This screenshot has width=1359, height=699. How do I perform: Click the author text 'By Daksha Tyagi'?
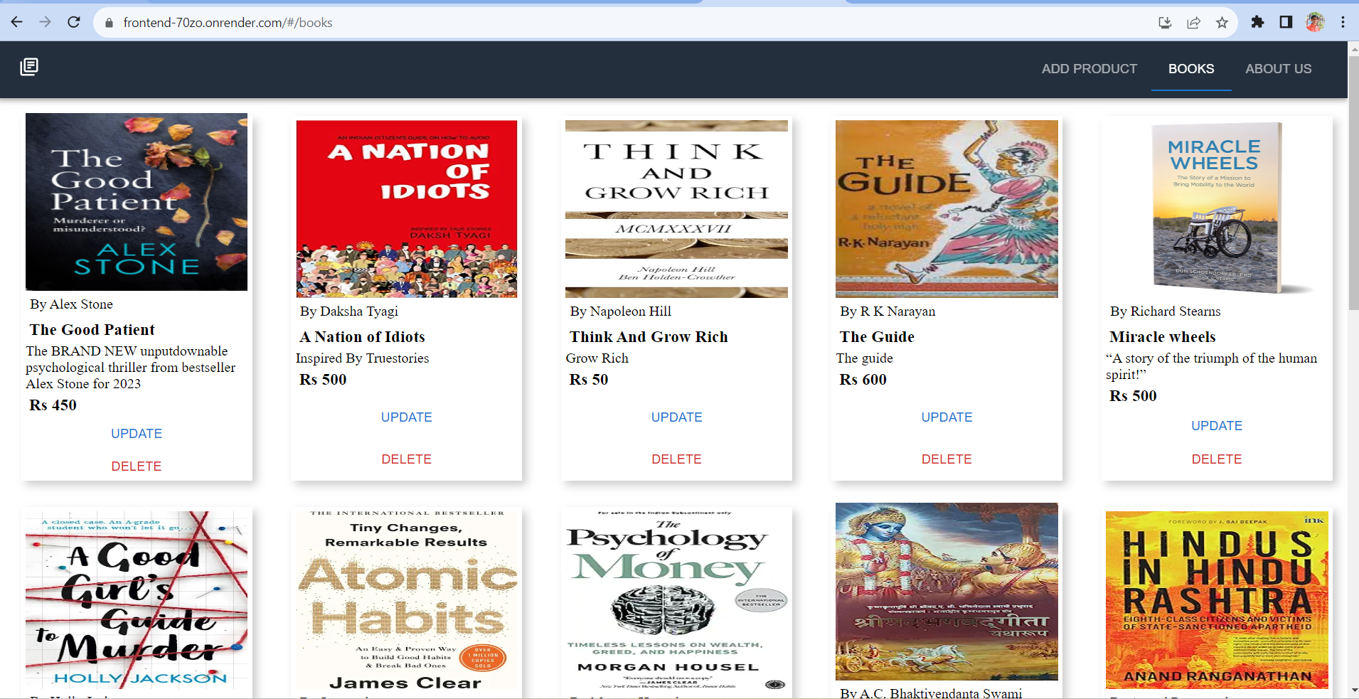pyautogui.click(x=349, y=311)
